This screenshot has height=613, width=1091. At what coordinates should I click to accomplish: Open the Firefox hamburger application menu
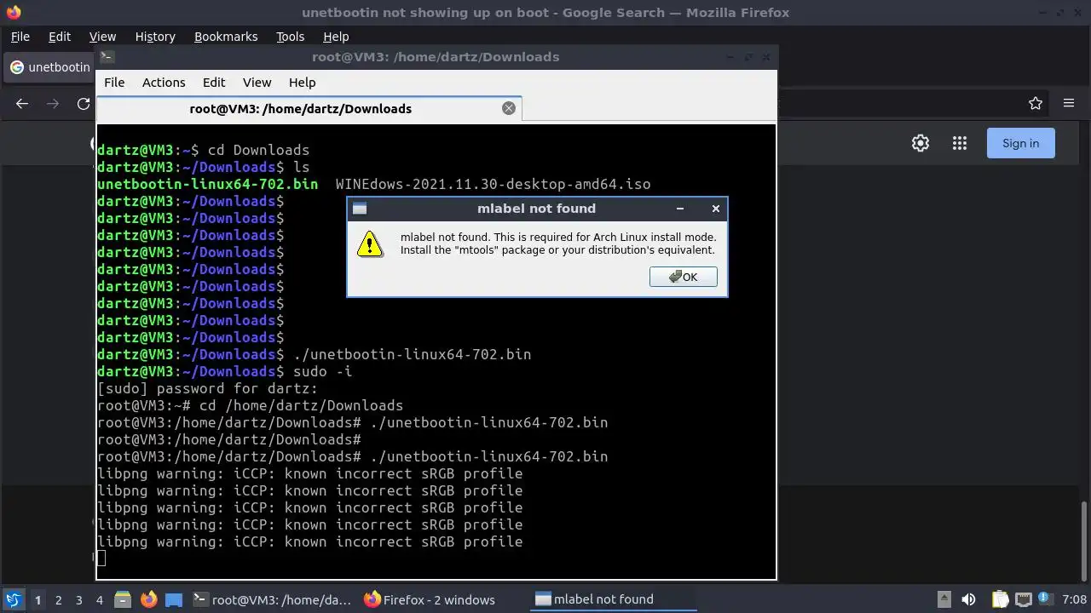click(1069, 103)
